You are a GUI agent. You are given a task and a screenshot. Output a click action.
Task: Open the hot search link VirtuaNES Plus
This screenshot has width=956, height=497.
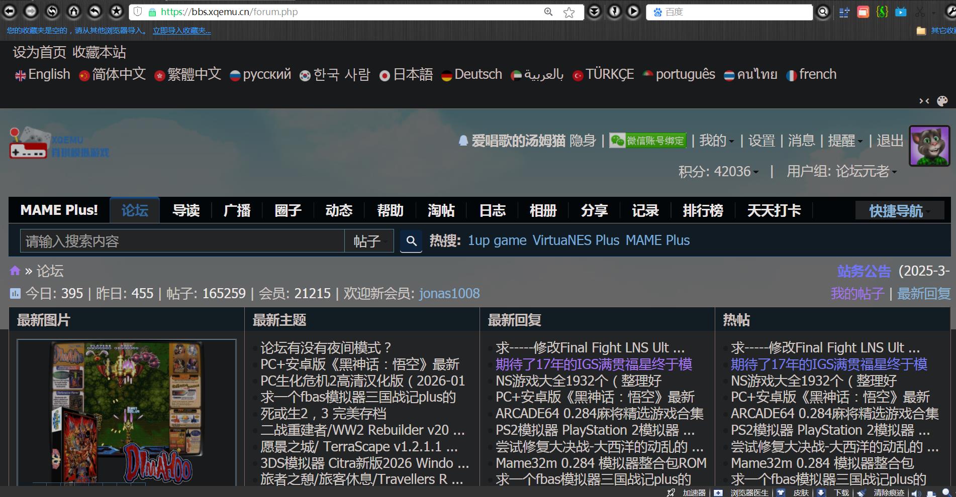click(576, 240)
